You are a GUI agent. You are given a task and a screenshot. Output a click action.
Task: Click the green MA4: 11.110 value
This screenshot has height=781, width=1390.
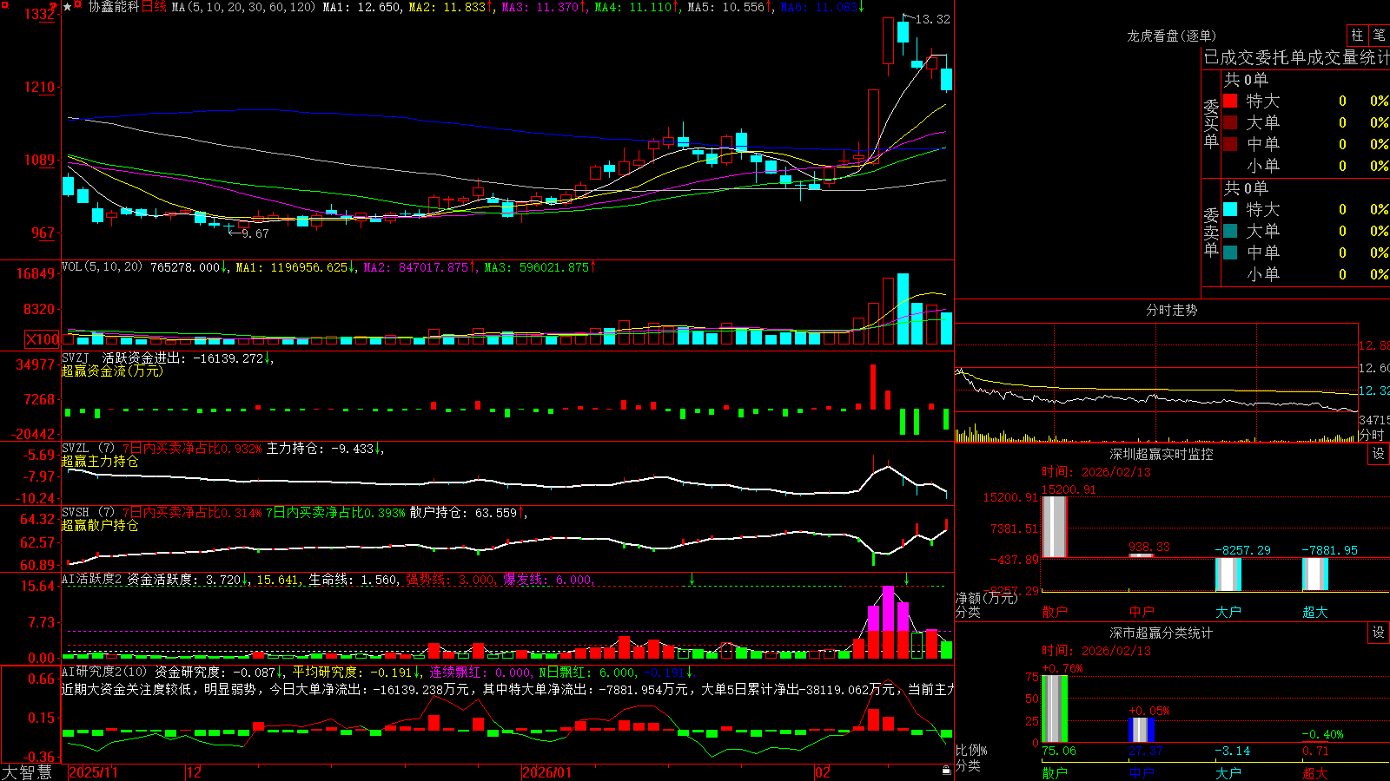(x=633, y=7)
